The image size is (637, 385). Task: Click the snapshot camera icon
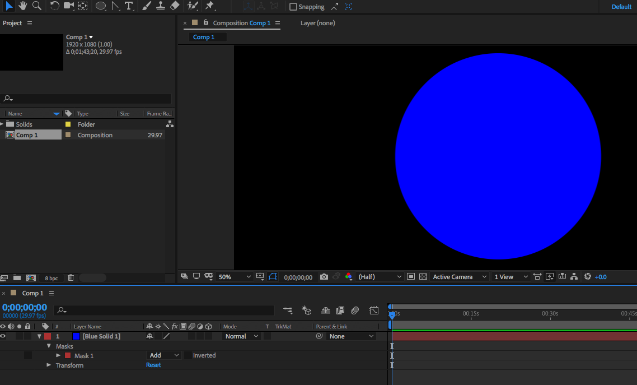pos(324,277)
